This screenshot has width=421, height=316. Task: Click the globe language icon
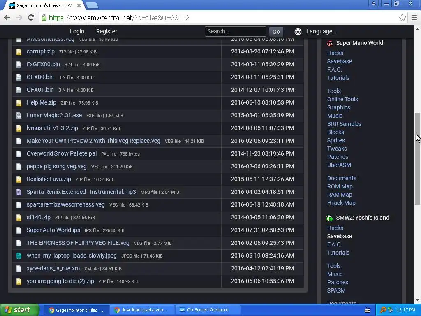pos(298,32)
